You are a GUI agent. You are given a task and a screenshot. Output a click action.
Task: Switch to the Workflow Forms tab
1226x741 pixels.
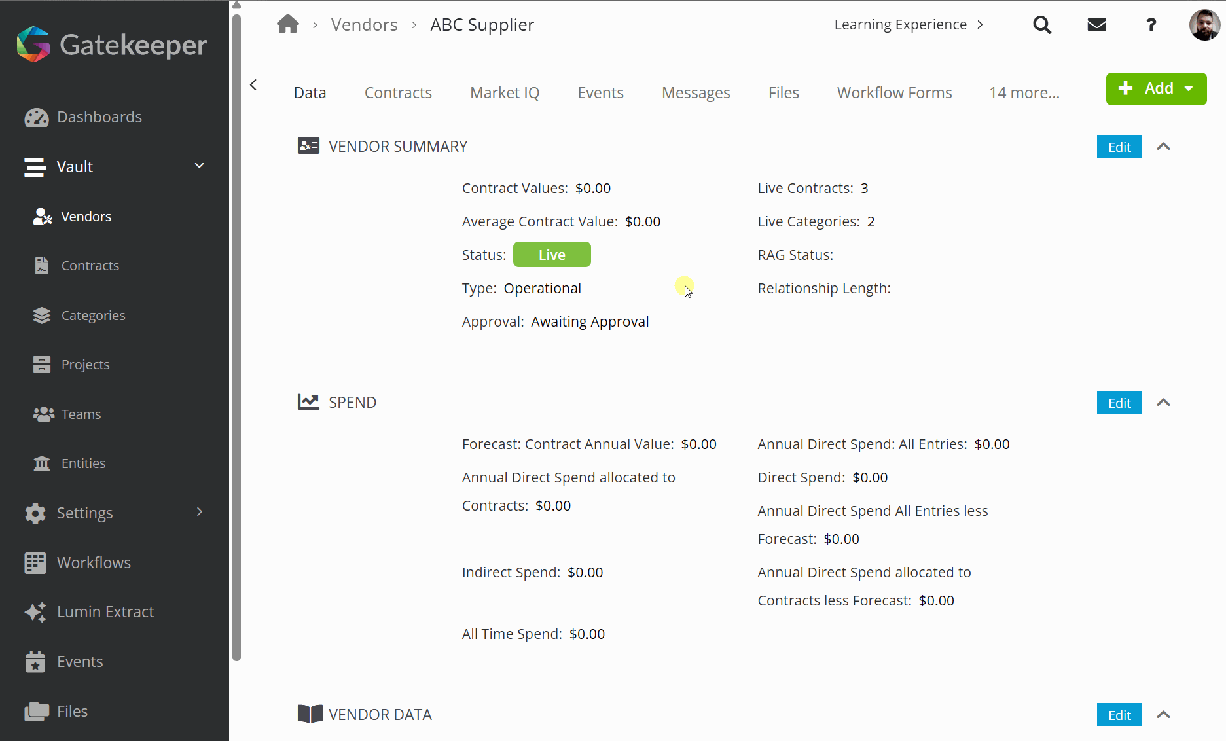[894, 93]
